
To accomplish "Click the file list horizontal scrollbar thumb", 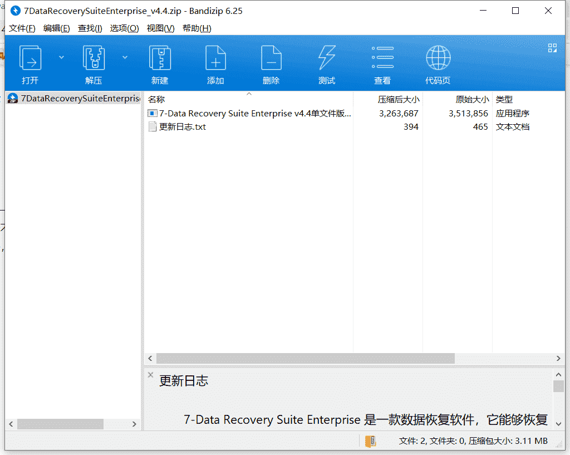I will 306,358.
